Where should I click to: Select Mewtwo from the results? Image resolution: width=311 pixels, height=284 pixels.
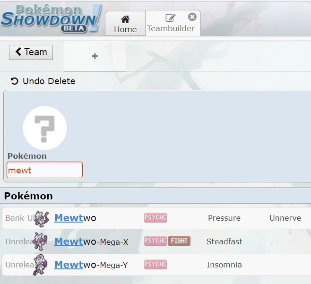pyautogui.click(x=75, y=218)
